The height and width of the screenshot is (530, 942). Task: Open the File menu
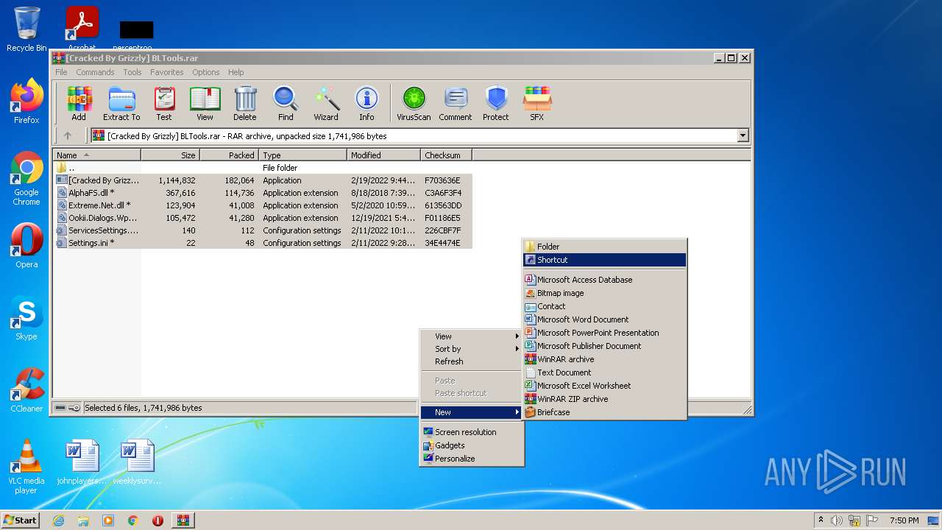point(61,72)
